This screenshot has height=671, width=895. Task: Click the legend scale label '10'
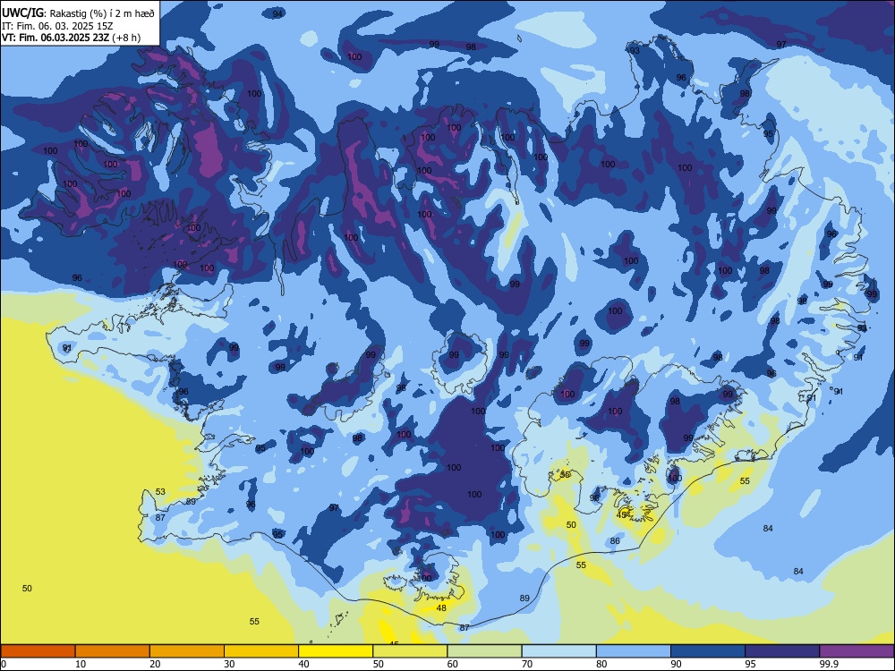tap(81, 664)
